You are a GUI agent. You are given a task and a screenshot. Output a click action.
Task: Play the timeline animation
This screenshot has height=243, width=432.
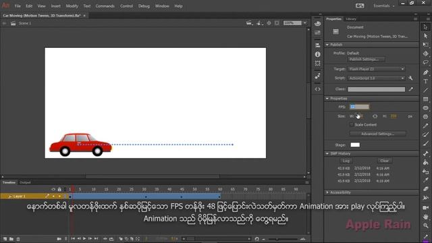[x=84, y=238]
